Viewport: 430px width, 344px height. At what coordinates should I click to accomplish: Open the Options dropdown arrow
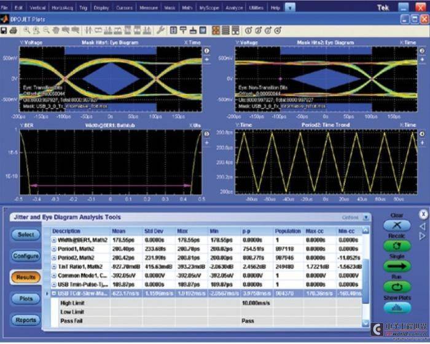click(366, 218)
